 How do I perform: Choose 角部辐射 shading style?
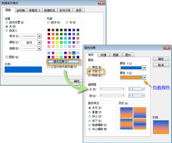(90, 125)
